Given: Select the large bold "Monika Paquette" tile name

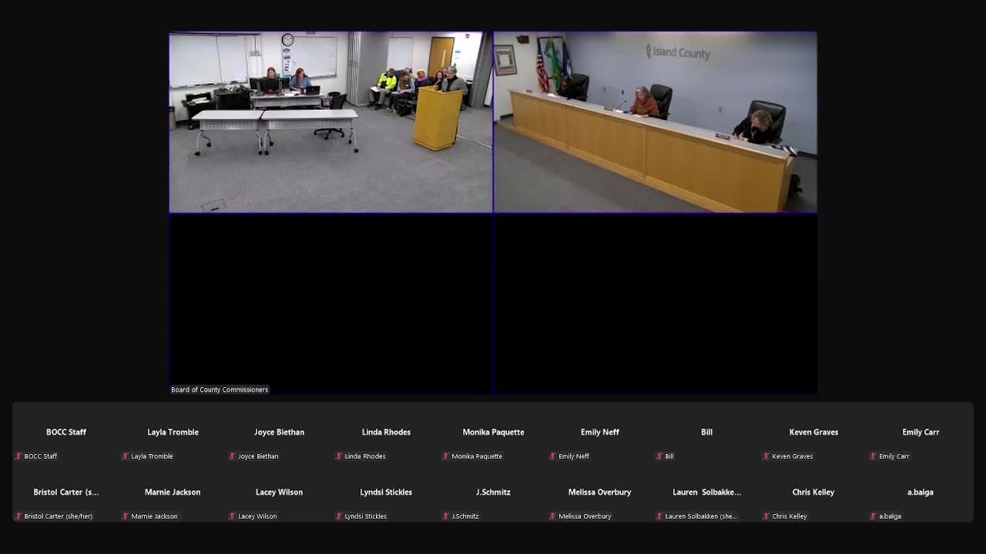Looking at the screenshot, I should coord(493,432).
